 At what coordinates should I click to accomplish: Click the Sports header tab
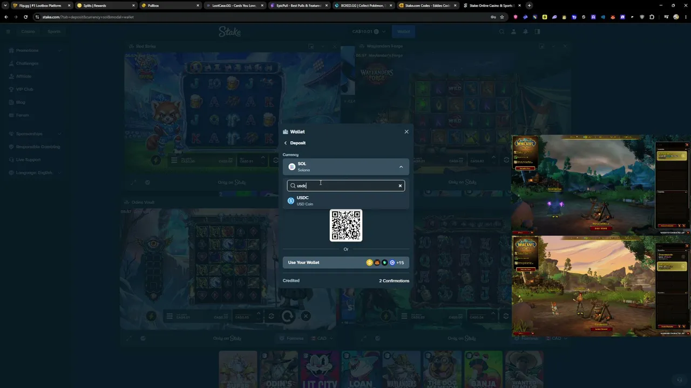(54, 31)
